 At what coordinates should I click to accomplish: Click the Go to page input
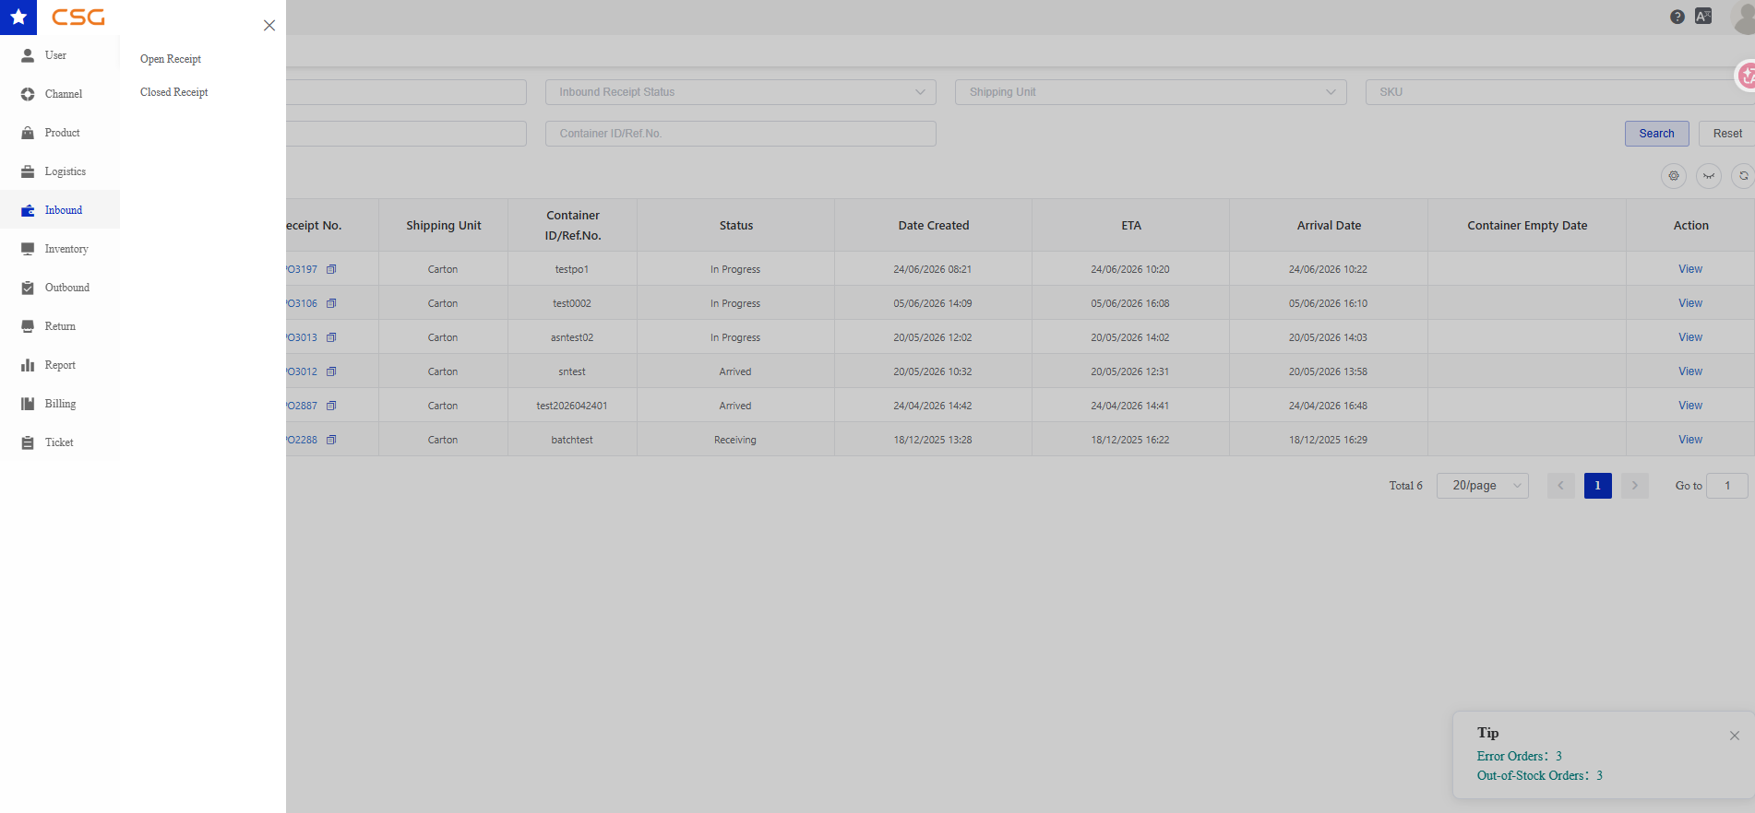tap(1727, 486)
